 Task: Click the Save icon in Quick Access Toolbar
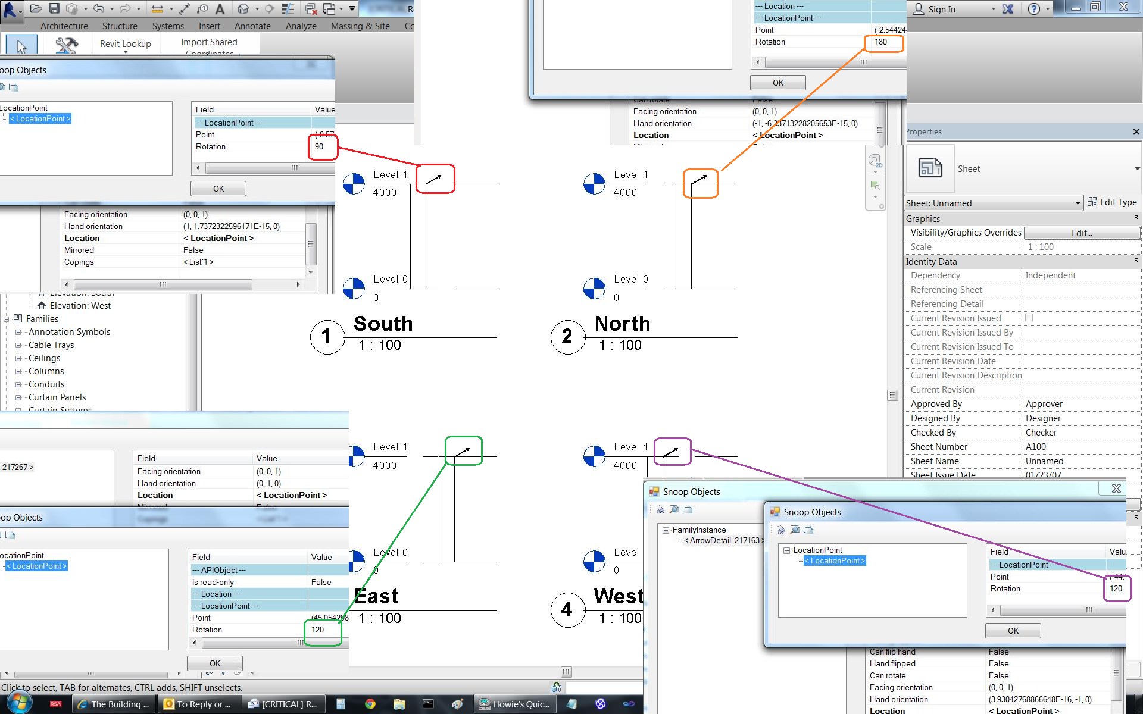coord(54,8)
